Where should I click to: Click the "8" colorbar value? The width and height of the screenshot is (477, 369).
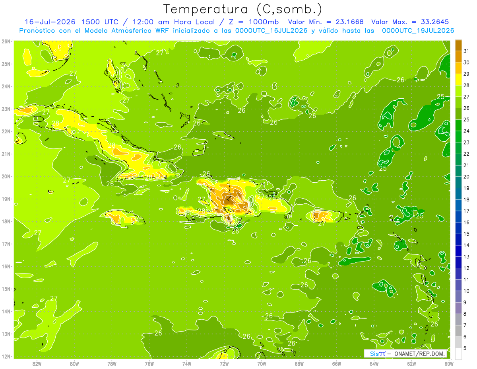click(x=465, y=314)
